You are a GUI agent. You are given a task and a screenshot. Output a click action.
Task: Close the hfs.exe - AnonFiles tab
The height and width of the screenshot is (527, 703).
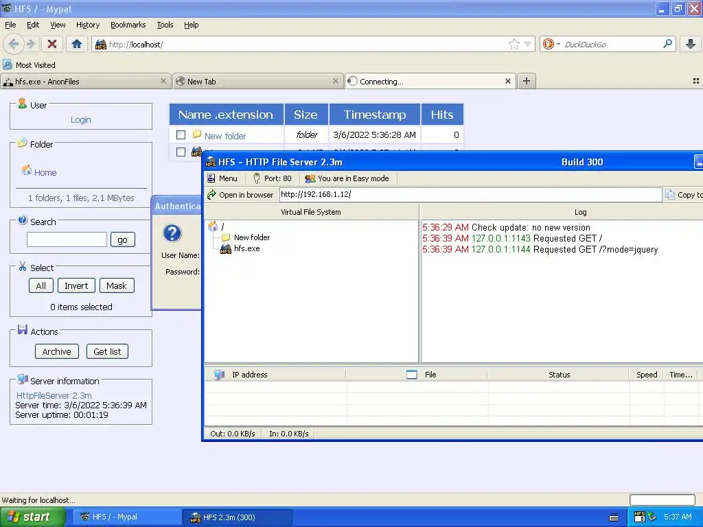click(x=163, y=81)
